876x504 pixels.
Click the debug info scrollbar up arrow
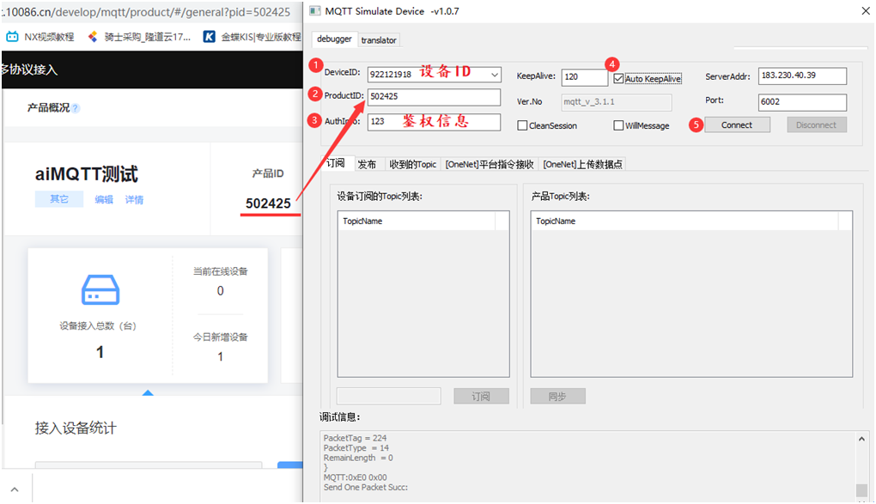click(x=861, y=440)
